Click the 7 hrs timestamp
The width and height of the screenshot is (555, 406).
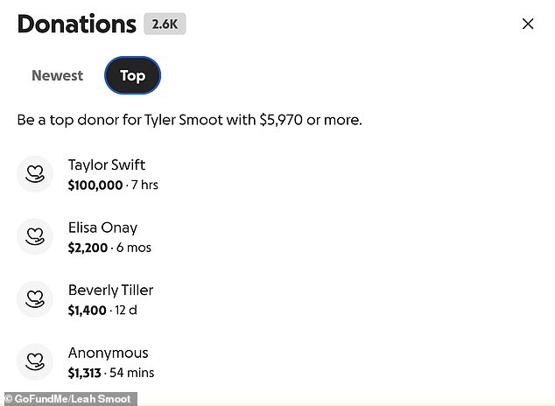pos(144,185)
